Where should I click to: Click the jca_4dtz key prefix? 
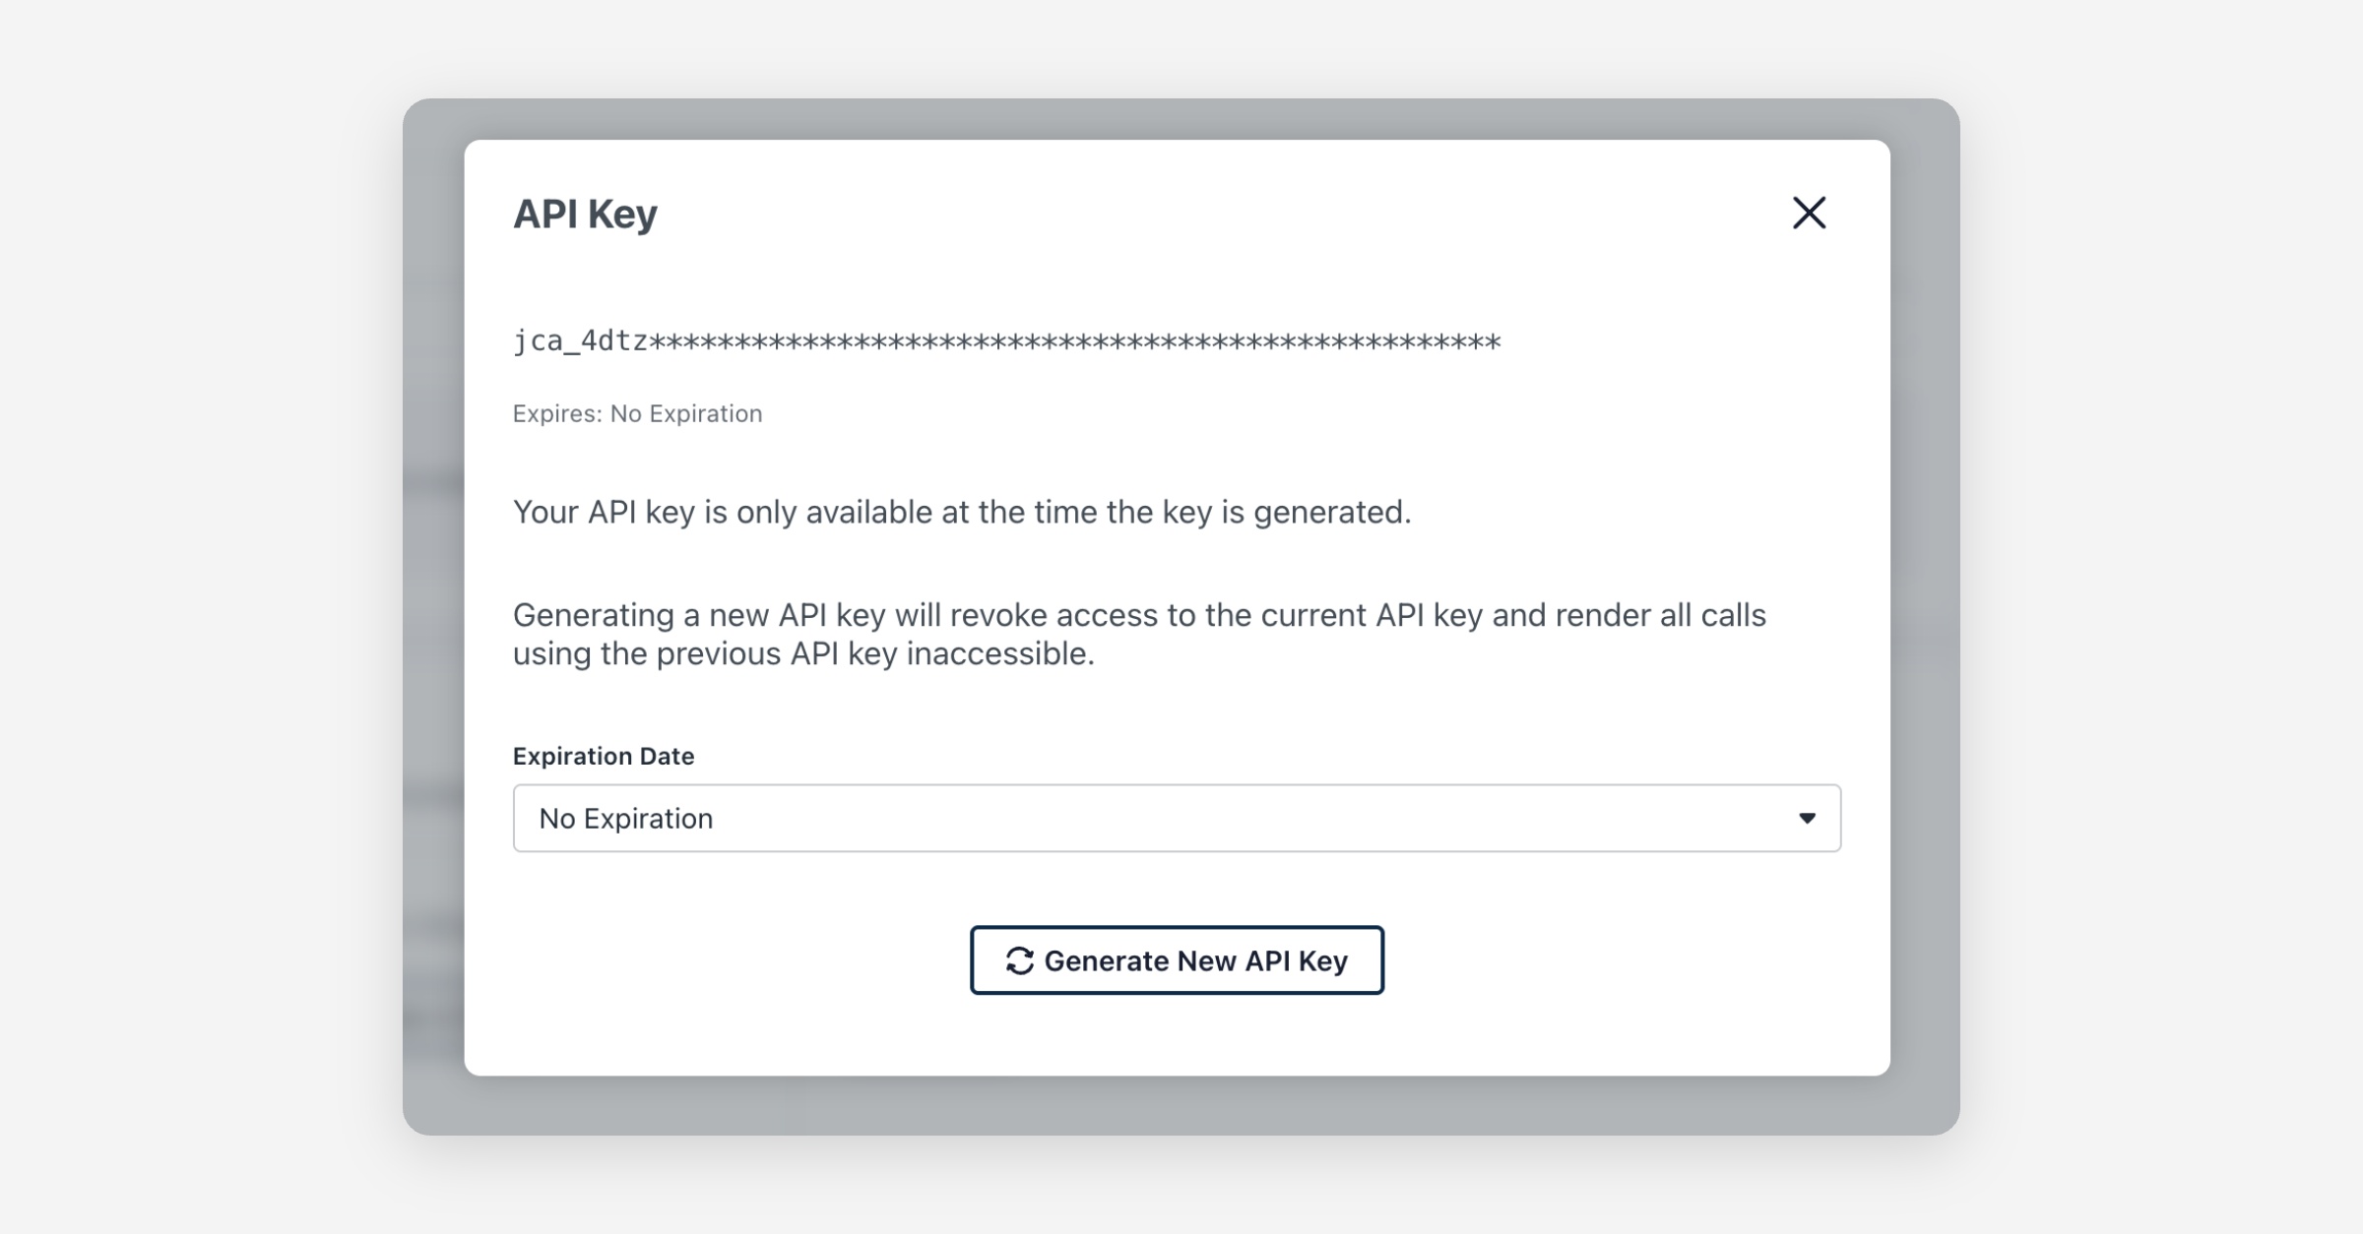coord(580,341)
